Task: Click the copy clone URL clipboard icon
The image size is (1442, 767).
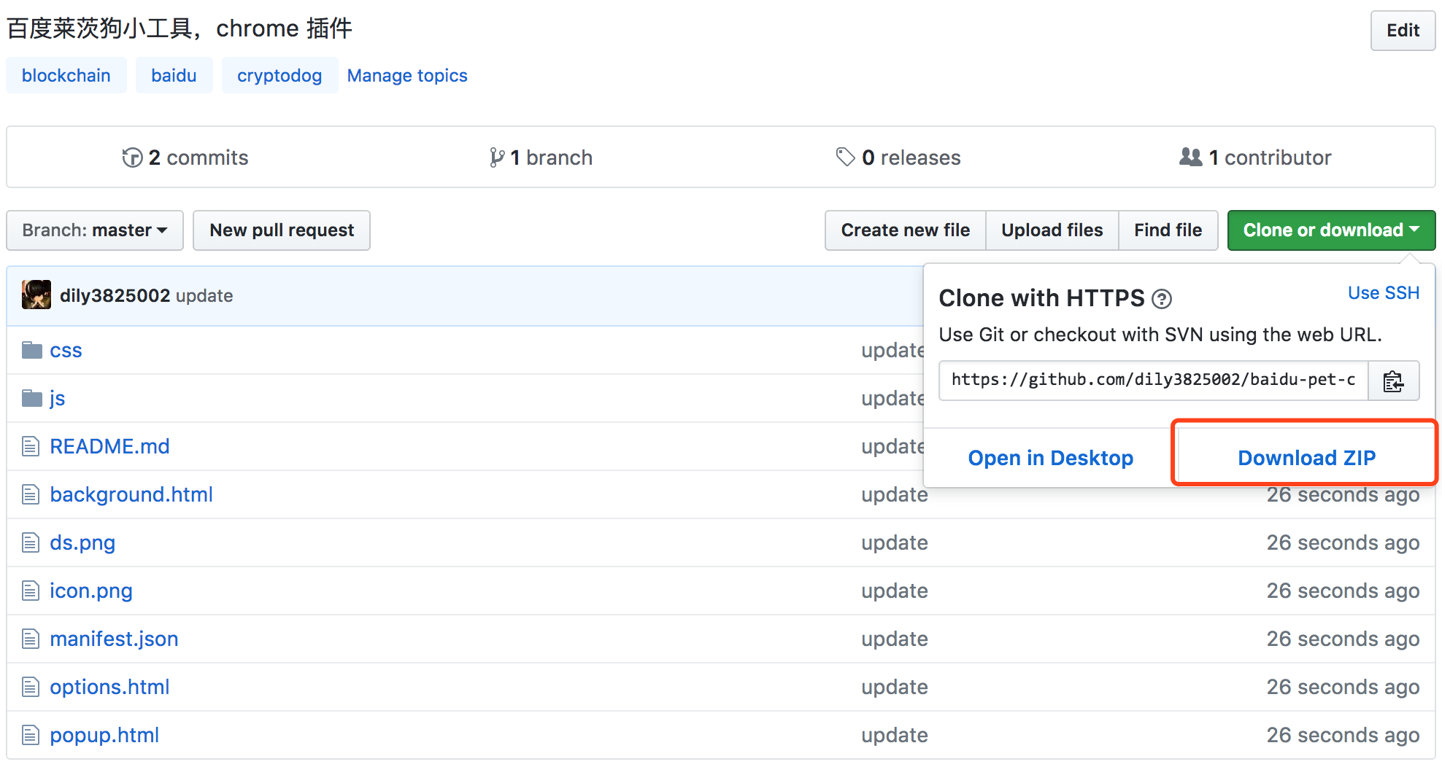Action: (x=1393, y=381)
